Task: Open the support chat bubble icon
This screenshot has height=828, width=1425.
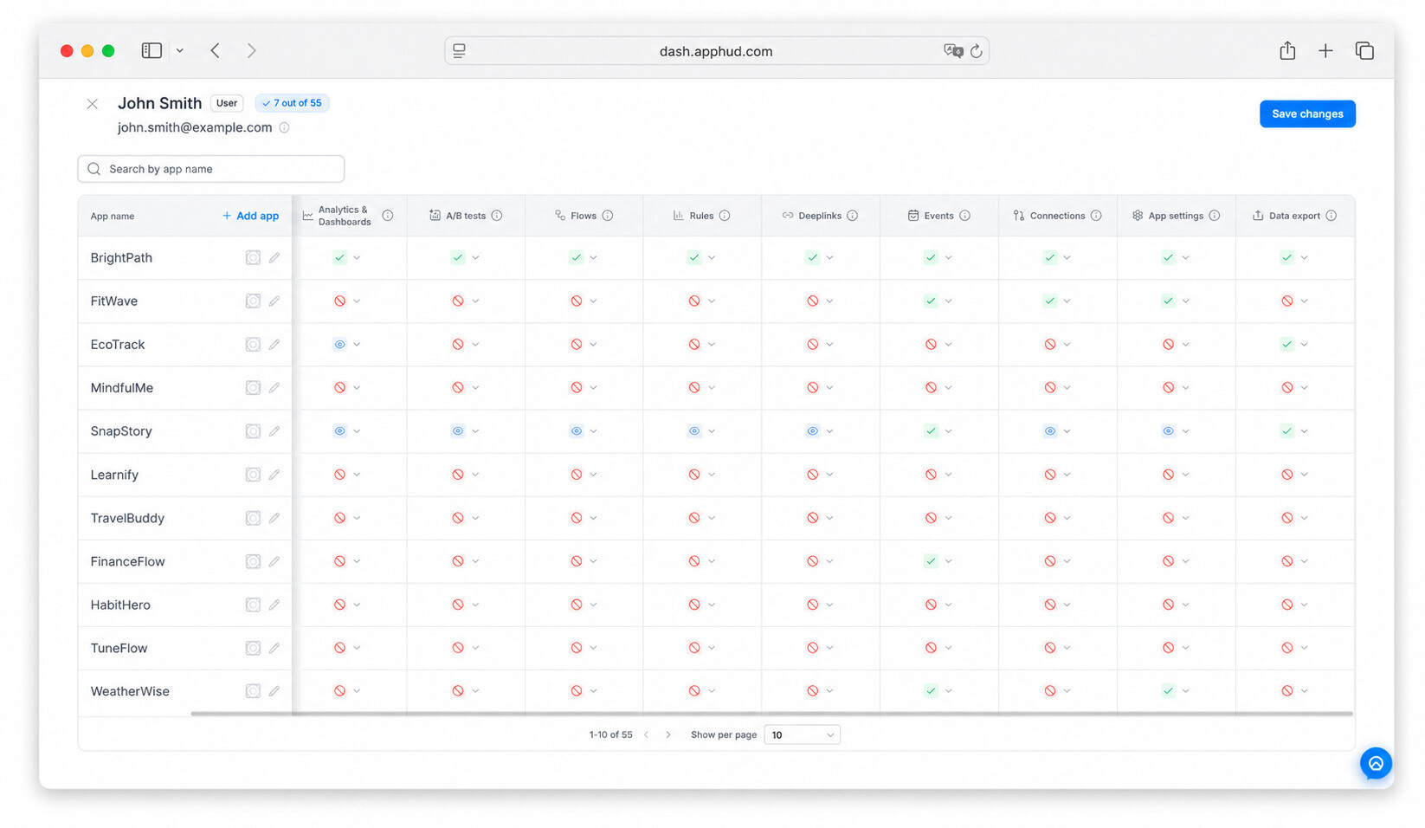Action: tap(1376, 763)
